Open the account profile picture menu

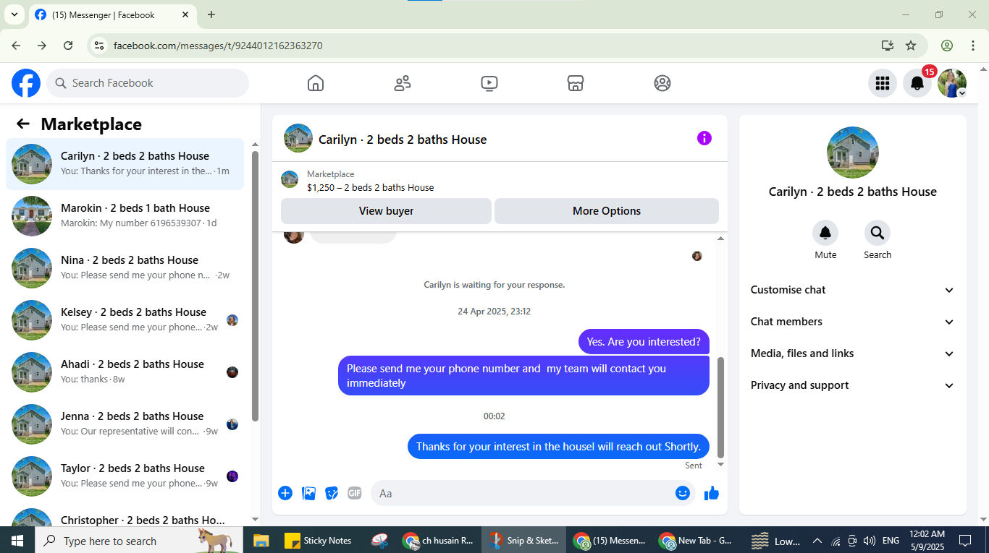click(952, 83)
